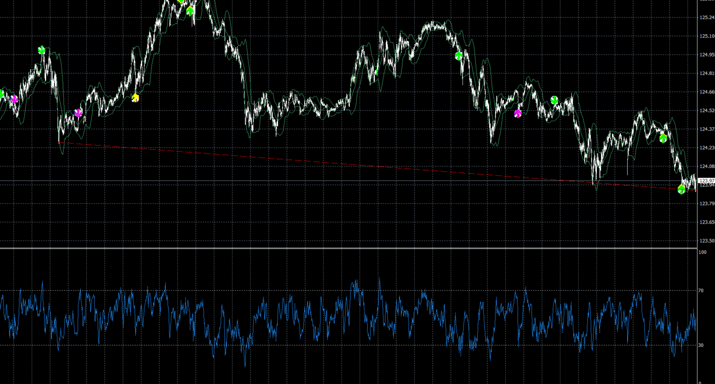The image size is (715, 384).
Task: Select the magenta down arrow beside the trendline start
Action: (x=78, y=113)
